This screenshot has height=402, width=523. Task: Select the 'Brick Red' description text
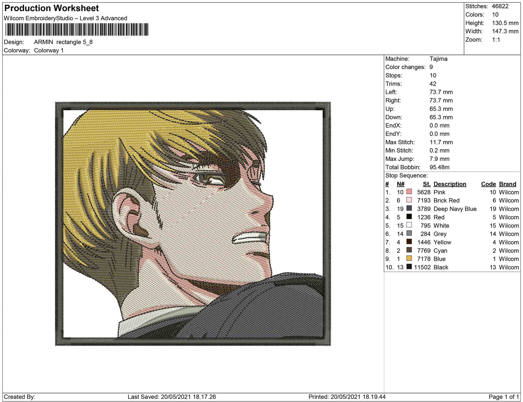tap(447, 200)
